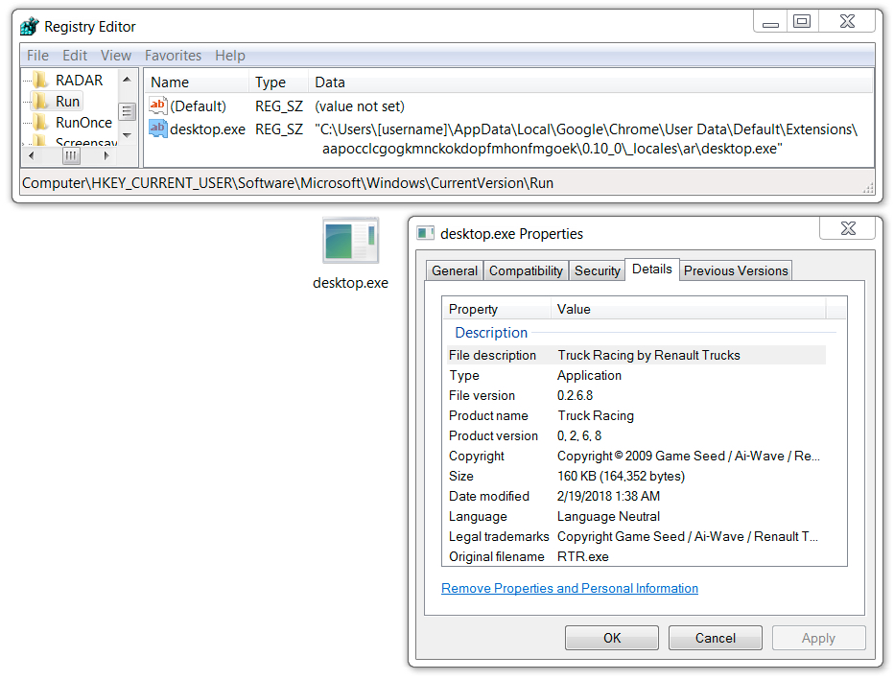894x680 pixels.
Task: Click the desktop.exe Properties title icon
Action: [x=425, y=233]
